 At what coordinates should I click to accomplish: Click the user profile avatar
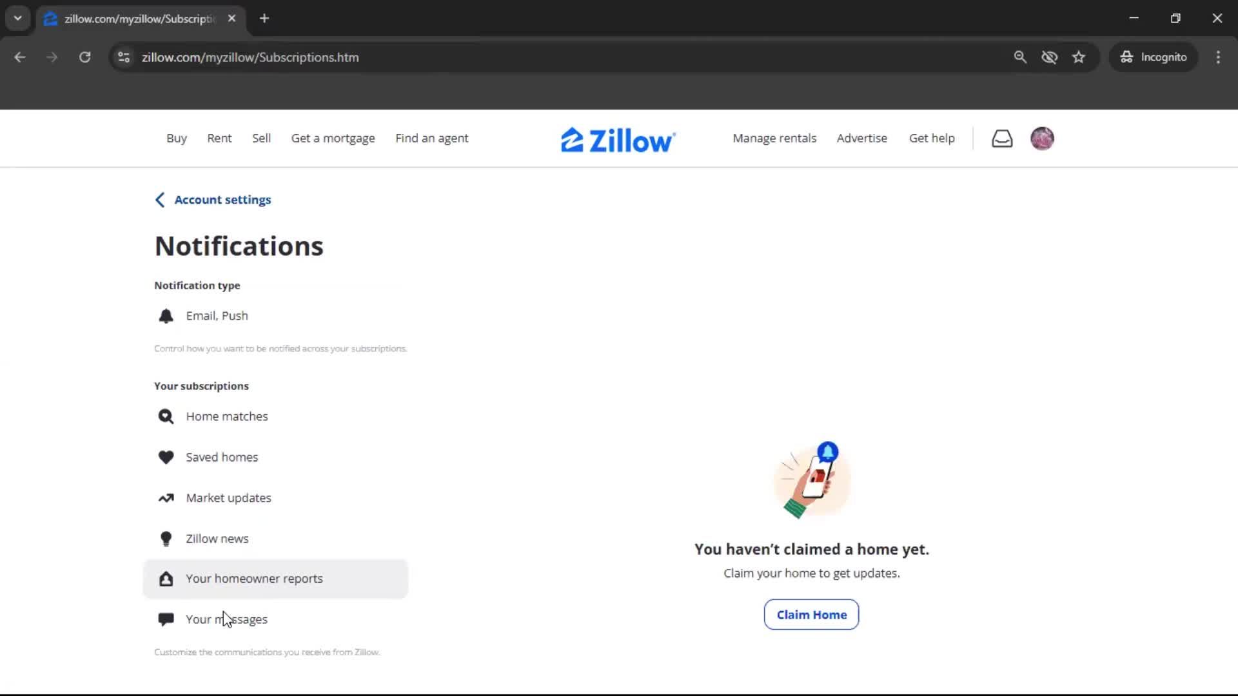pyautogui.click(x=1042, y=139)
